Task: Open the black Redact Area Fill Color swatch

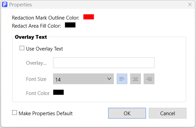Action: pos(70,25)
